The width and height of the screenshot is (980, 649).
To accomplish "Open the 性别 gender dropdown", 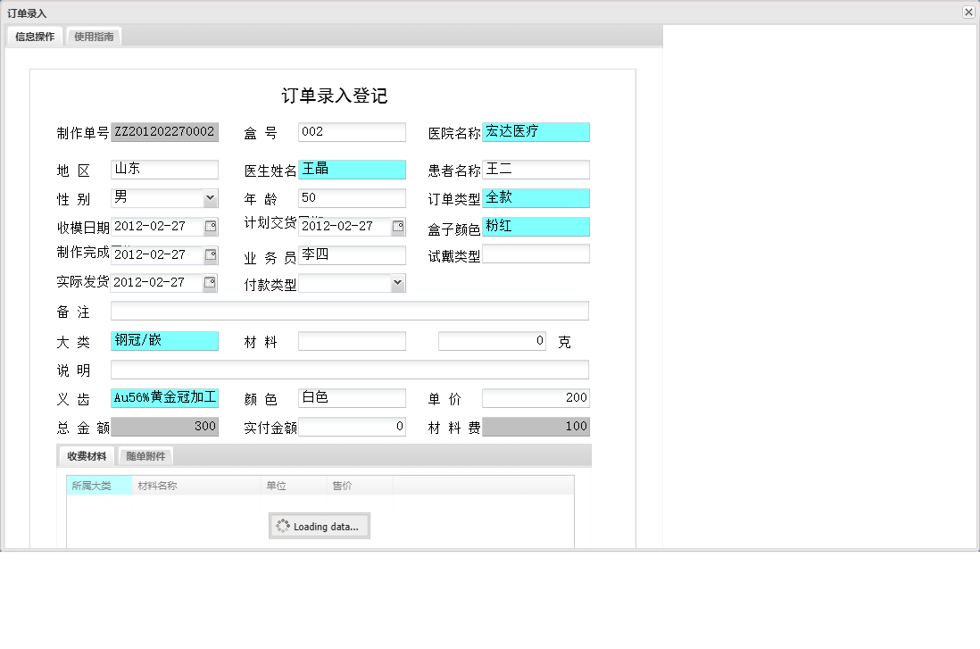I will [x=211, y=197].
